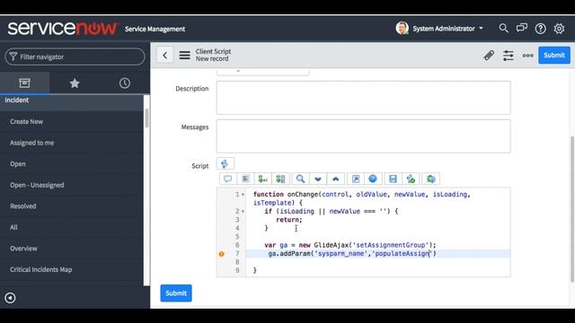Fold the function at line 1 arrow
Image resolution: width=575 pixels, height=323 pixels.
pos(243,195)
